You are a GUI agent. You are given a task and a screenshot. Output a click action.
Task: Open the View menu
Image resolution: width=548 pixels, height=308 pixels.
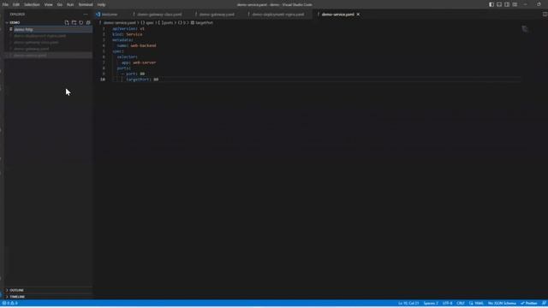click(x=48, y=4)
